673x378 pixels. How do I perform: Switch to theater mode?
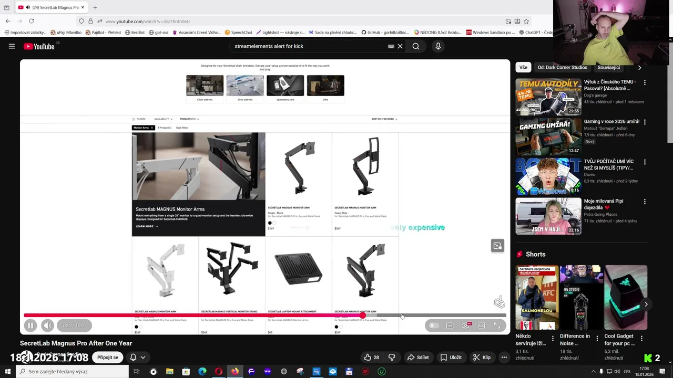(481, 325)
